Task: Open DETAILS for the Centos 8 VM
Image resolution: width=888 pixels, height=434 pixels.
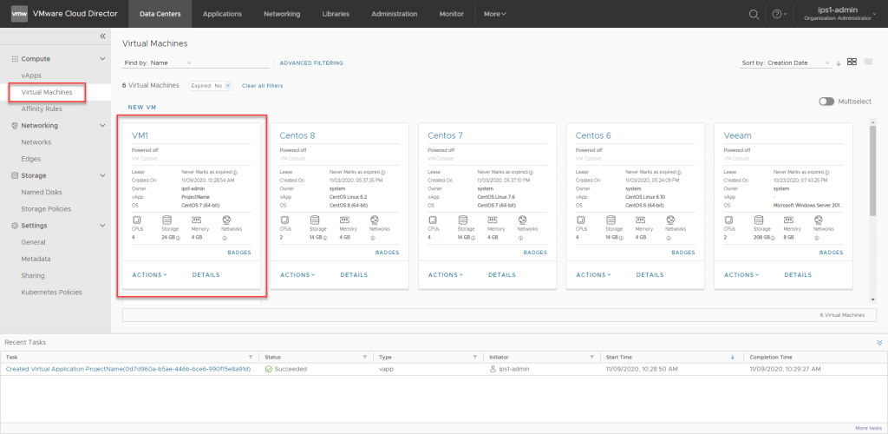Action: (354, 275)
